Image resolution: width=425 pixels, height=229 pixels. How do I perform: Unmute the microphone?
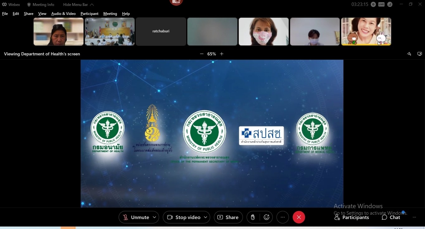136,217
